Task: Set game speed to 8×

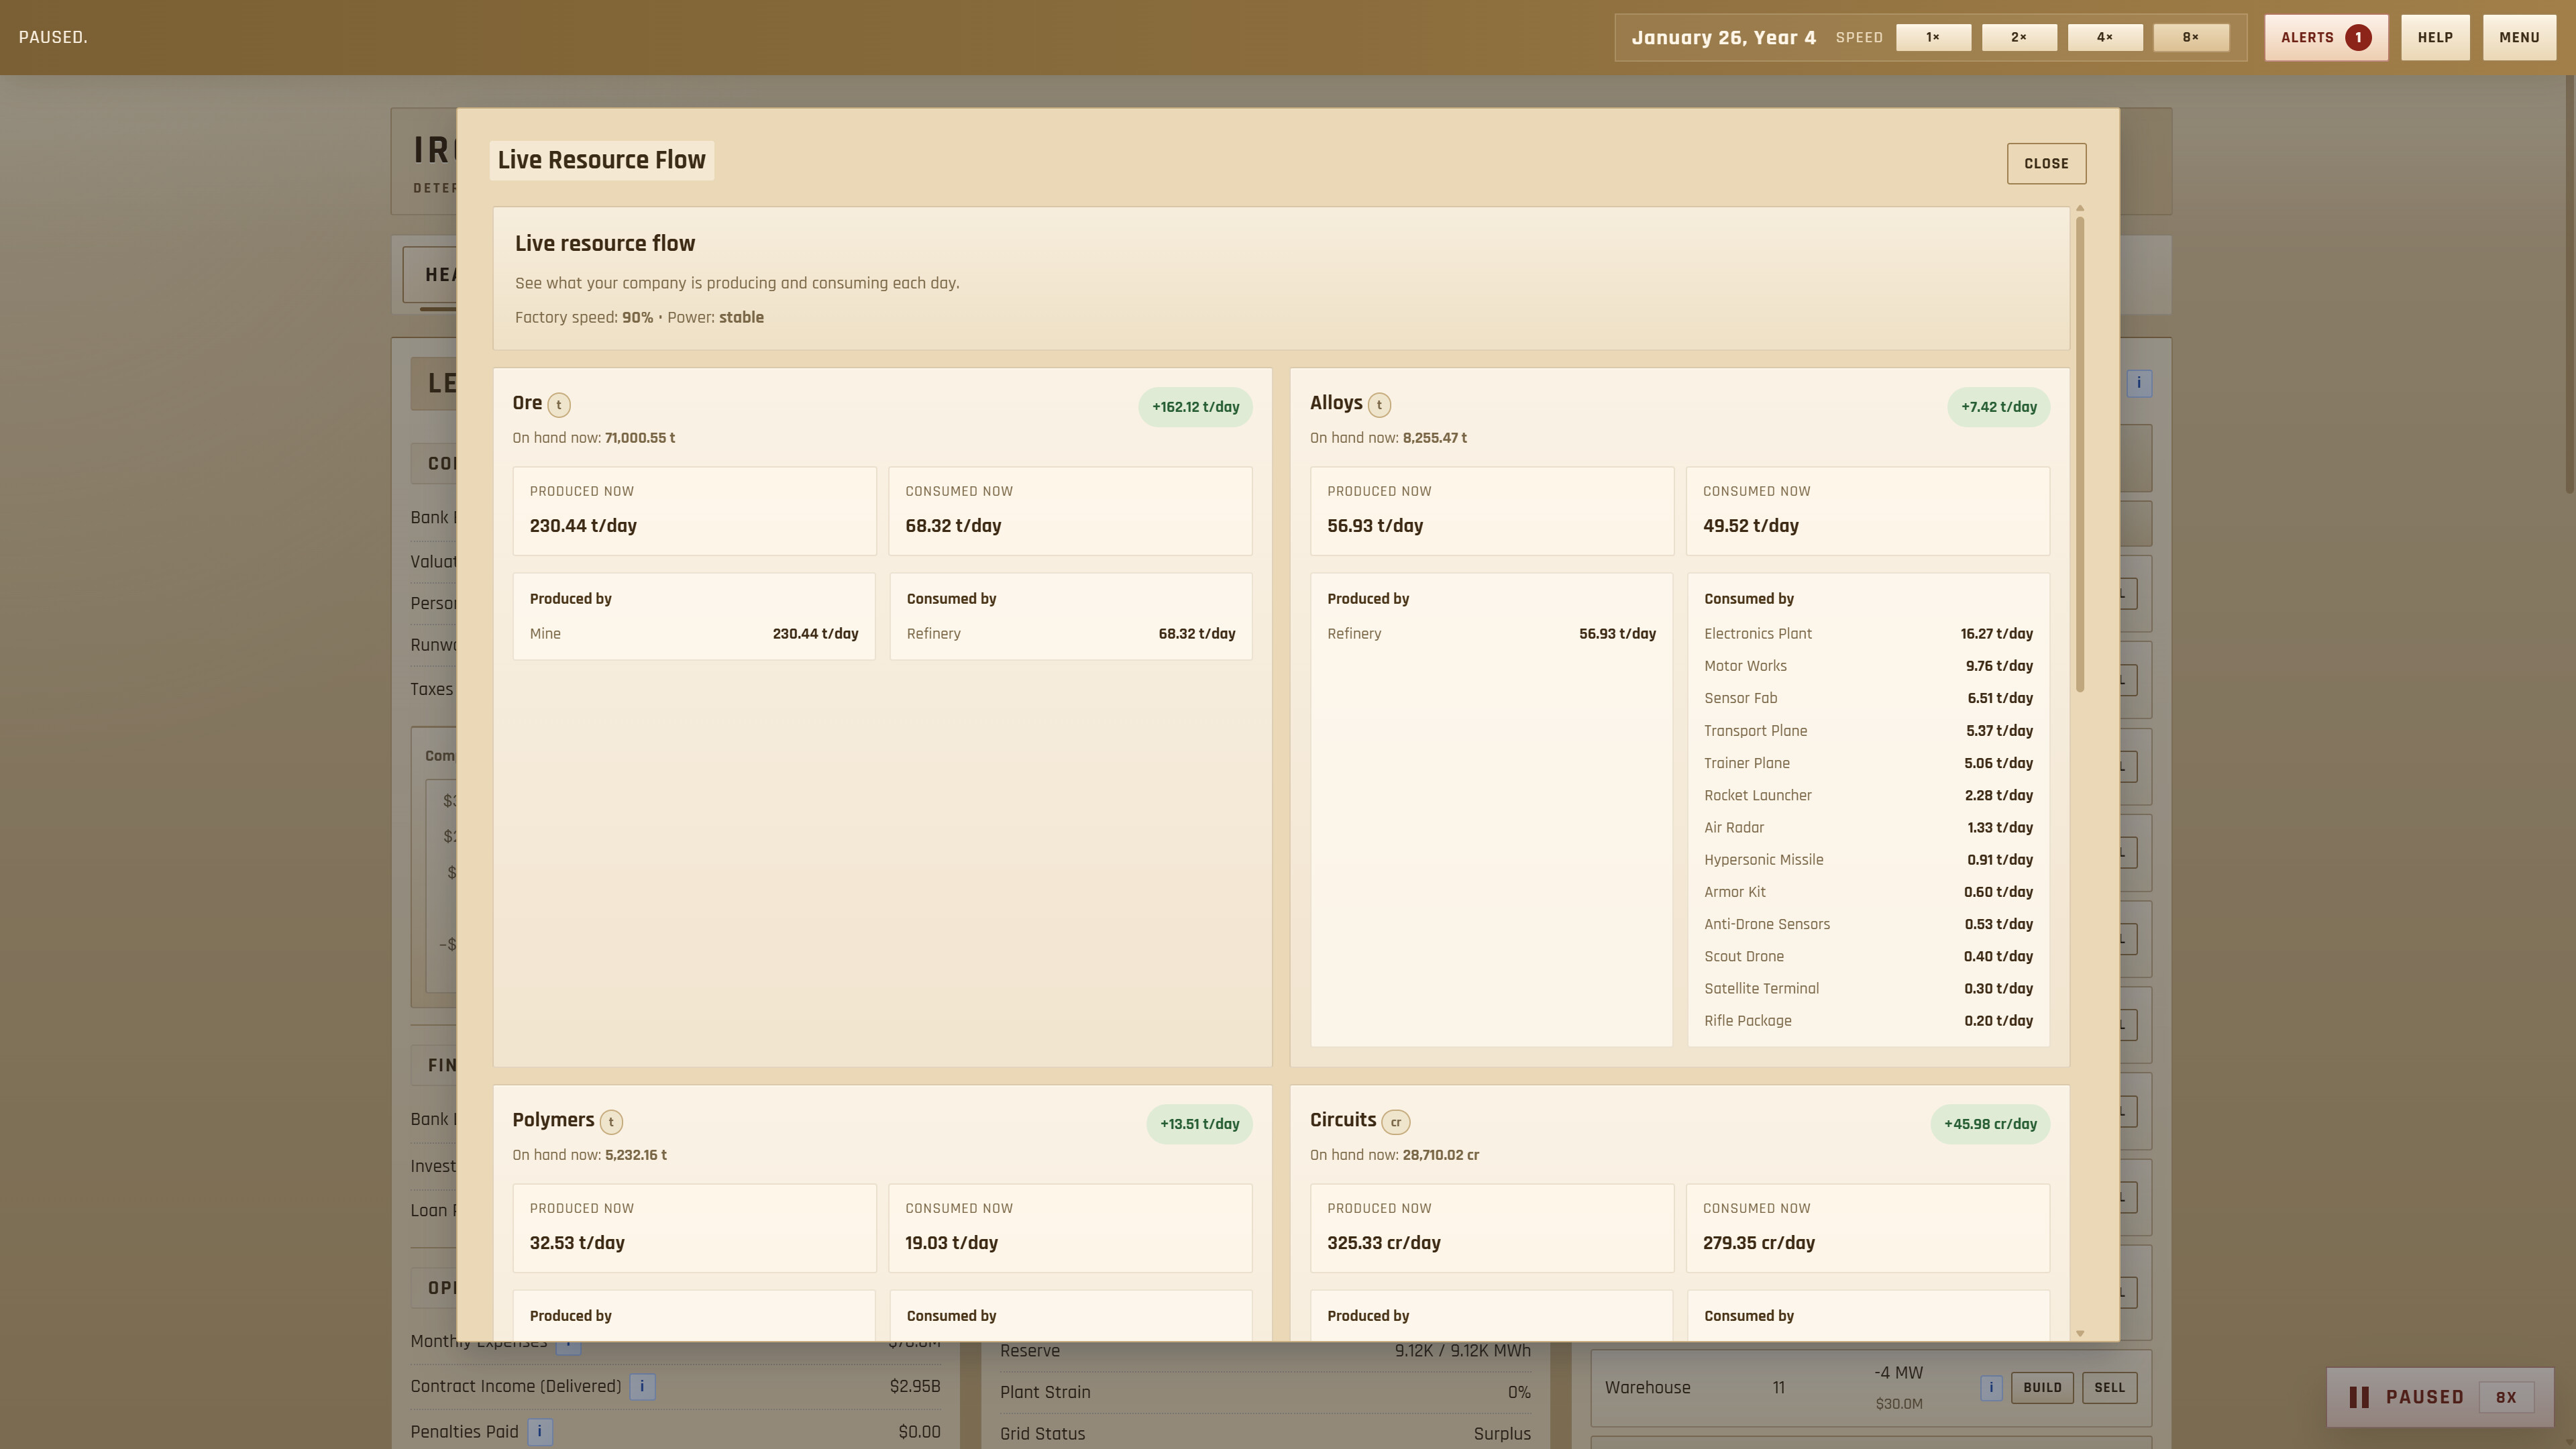Action: tap(2190, 38)
